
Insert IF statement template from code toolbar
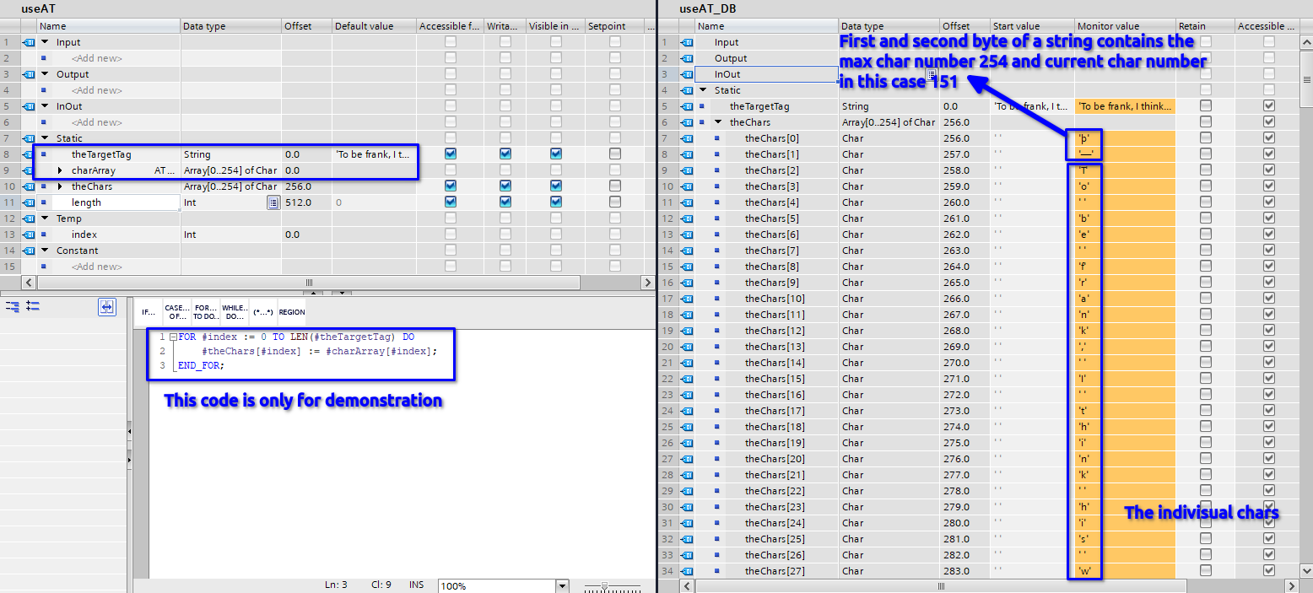[x=149, y=312]
